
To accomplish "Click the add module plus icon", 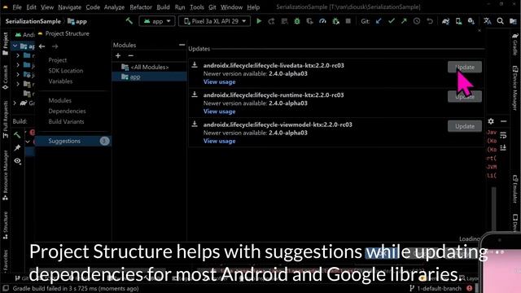I will click(118, 56).
